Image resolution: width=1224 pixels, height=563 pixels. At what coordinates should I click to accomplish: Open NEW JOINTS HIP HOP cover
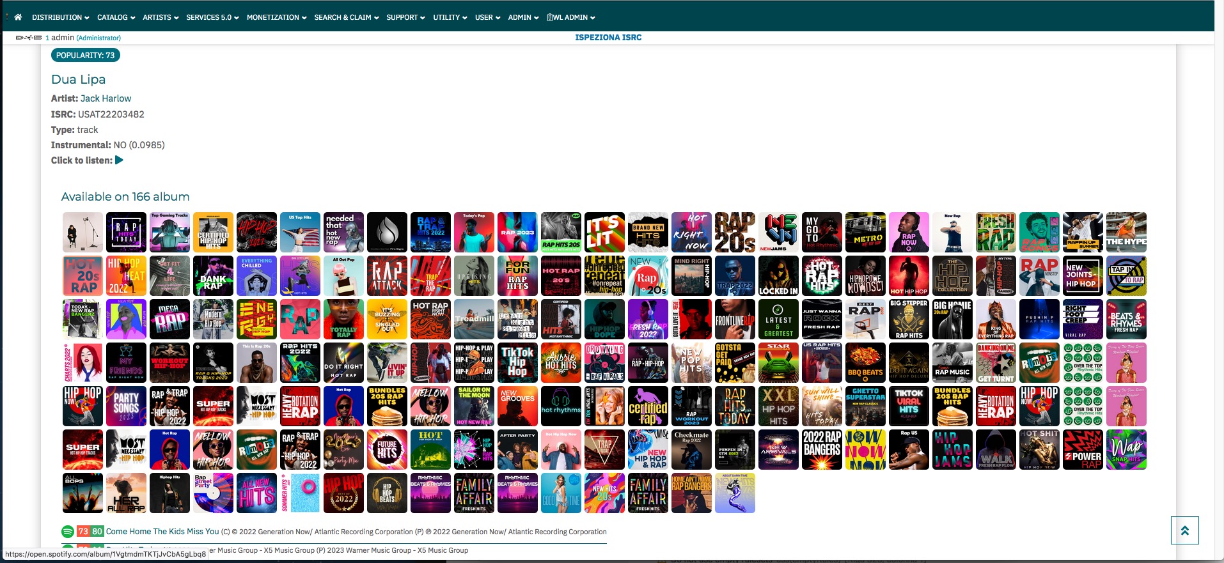click(1083, 275)
